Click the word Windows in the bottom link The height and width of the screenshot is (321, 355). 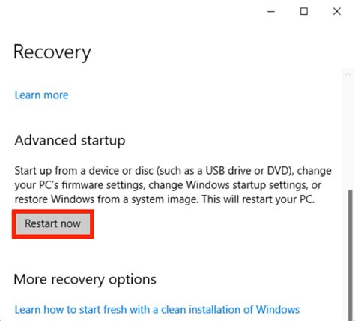278,309
